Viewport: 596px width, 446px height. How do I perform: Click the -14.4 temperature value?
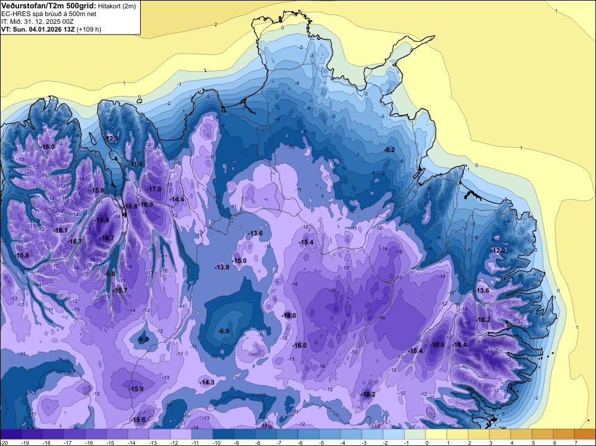(x=177, y=199)
